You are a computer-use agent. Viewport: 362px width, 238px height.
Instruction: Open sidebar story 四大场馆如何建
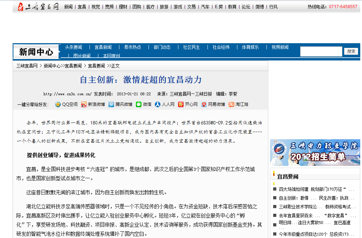(x=294, y=189)
